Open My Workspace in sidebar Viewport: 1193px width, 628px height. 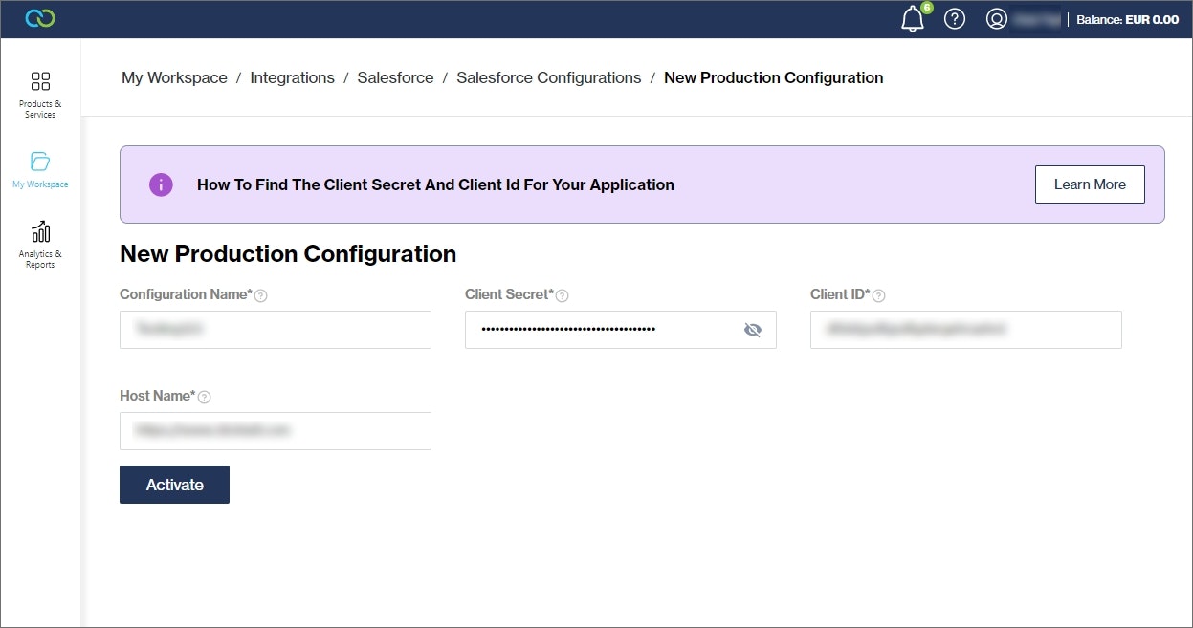click(40, 170)
